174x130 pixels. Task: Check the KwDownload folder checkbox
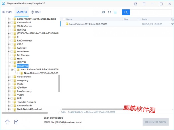(11, 23)
